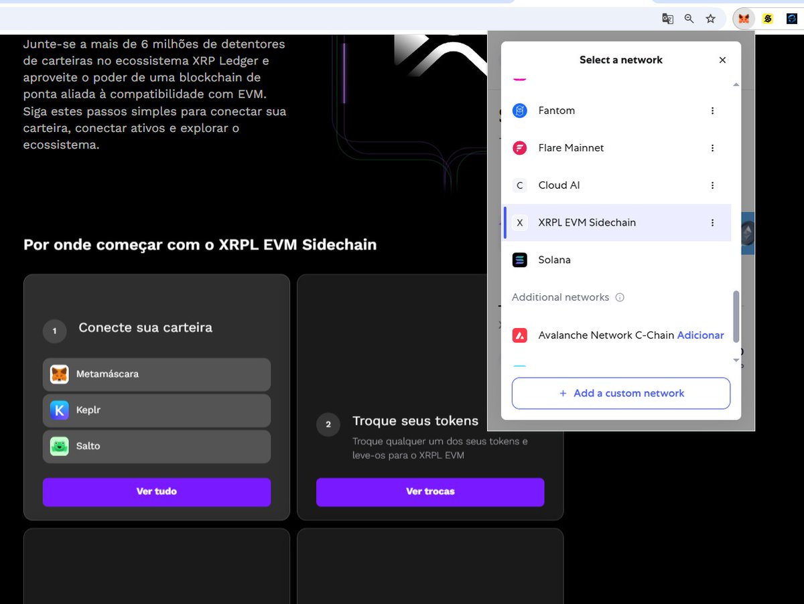This screenshot has height=604, width=804.
Task: Select Cloud AI network
Action: coord(616,185)
